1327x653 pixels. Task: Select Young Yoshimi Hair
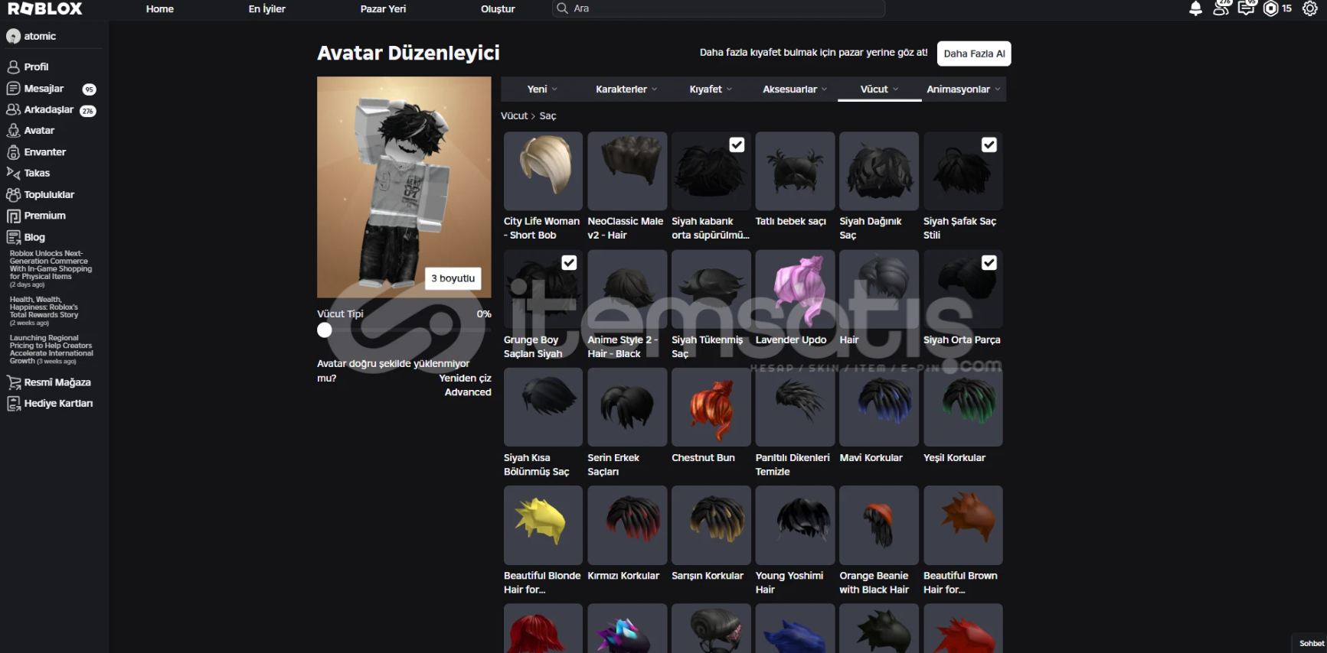coord(795,525)
